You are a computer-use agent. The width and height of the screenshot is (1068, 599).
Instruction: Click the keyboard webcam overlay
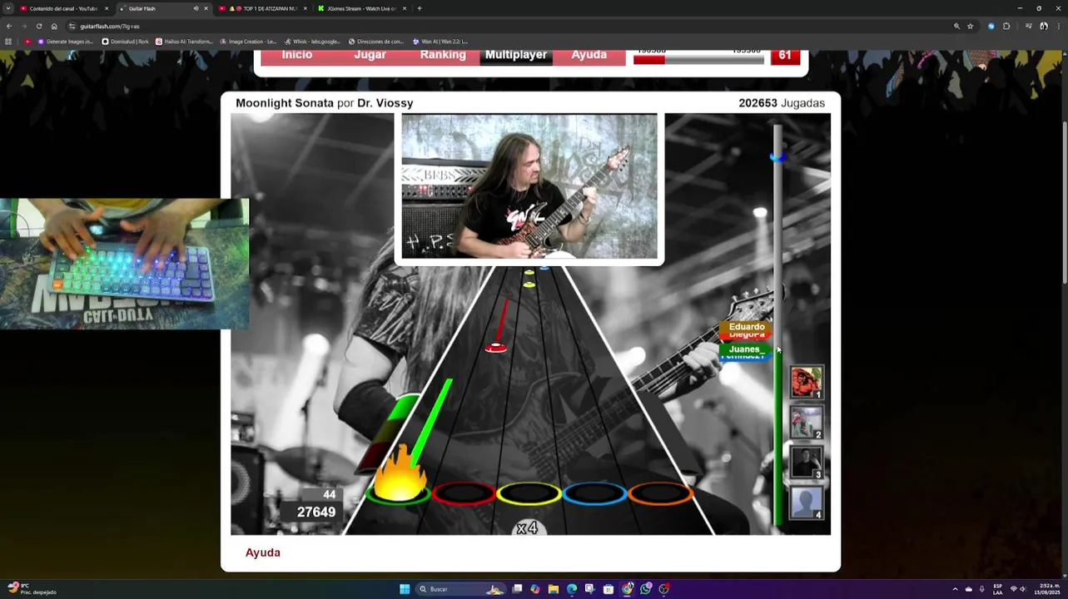click(x=124, y=264)
